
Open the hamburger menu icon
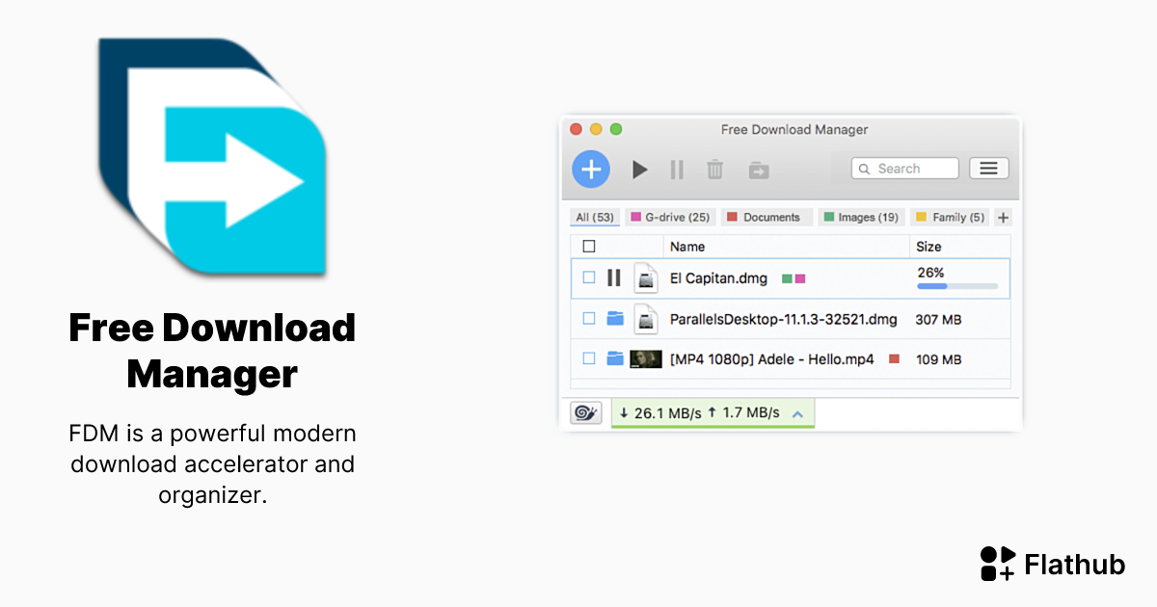point(988,168)
